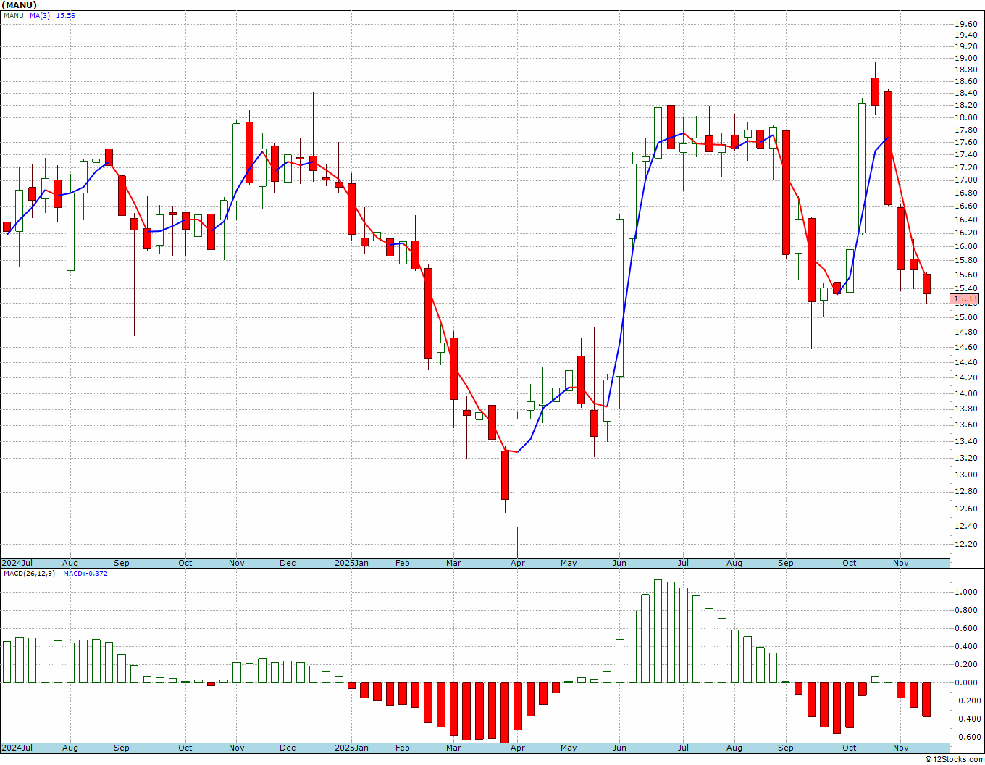Click the 17.00 price axis label

[965, 180]
